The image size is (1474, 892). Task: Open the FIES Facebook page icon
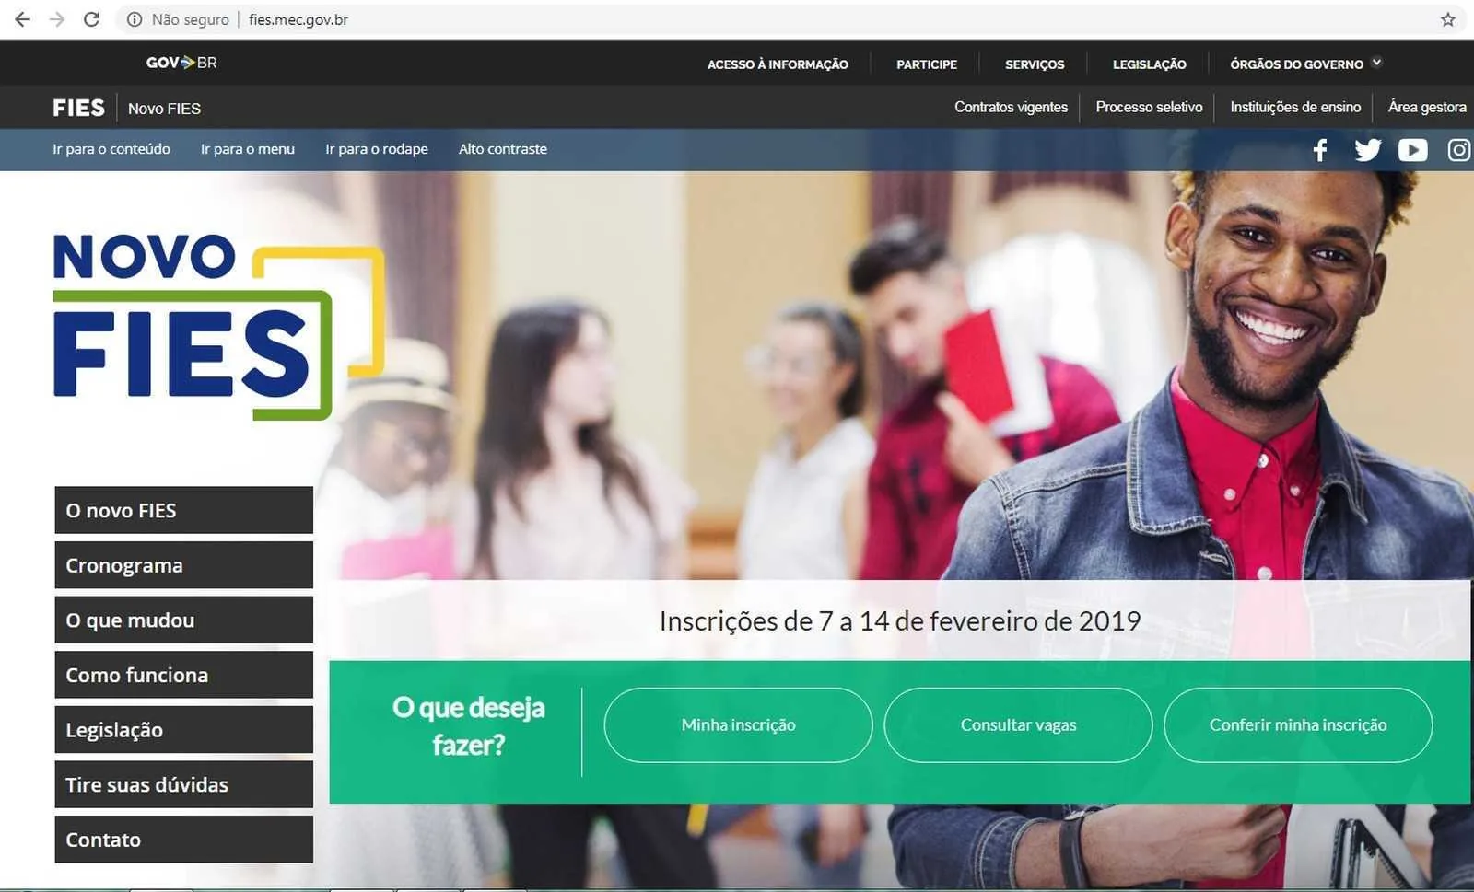coord(1320,150)
